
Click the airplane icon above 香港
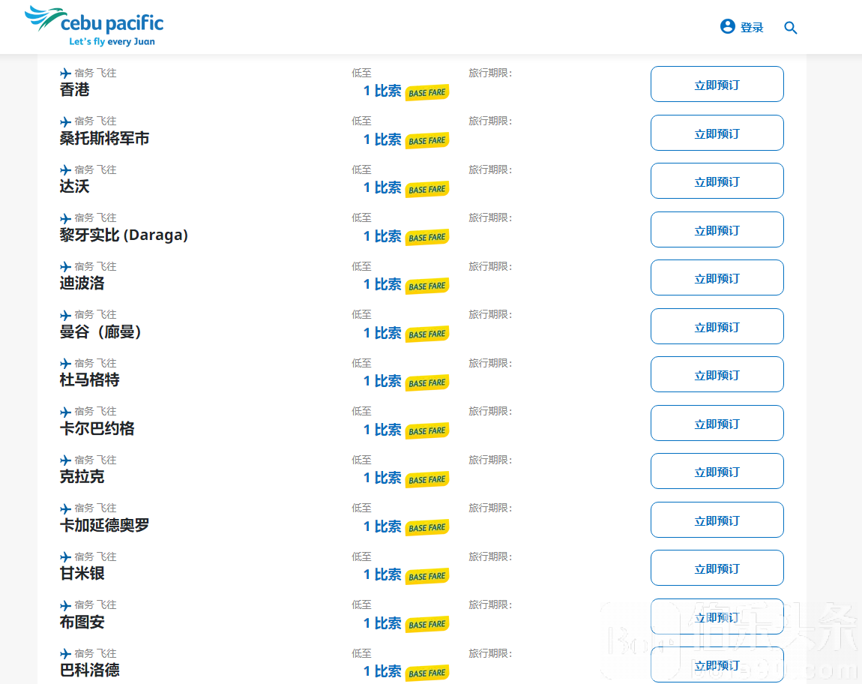66,73
